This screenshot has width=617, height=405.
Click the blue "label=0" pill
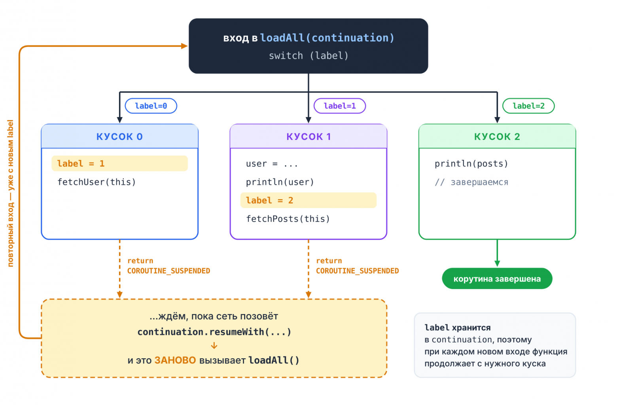click(x=151, y=106)
